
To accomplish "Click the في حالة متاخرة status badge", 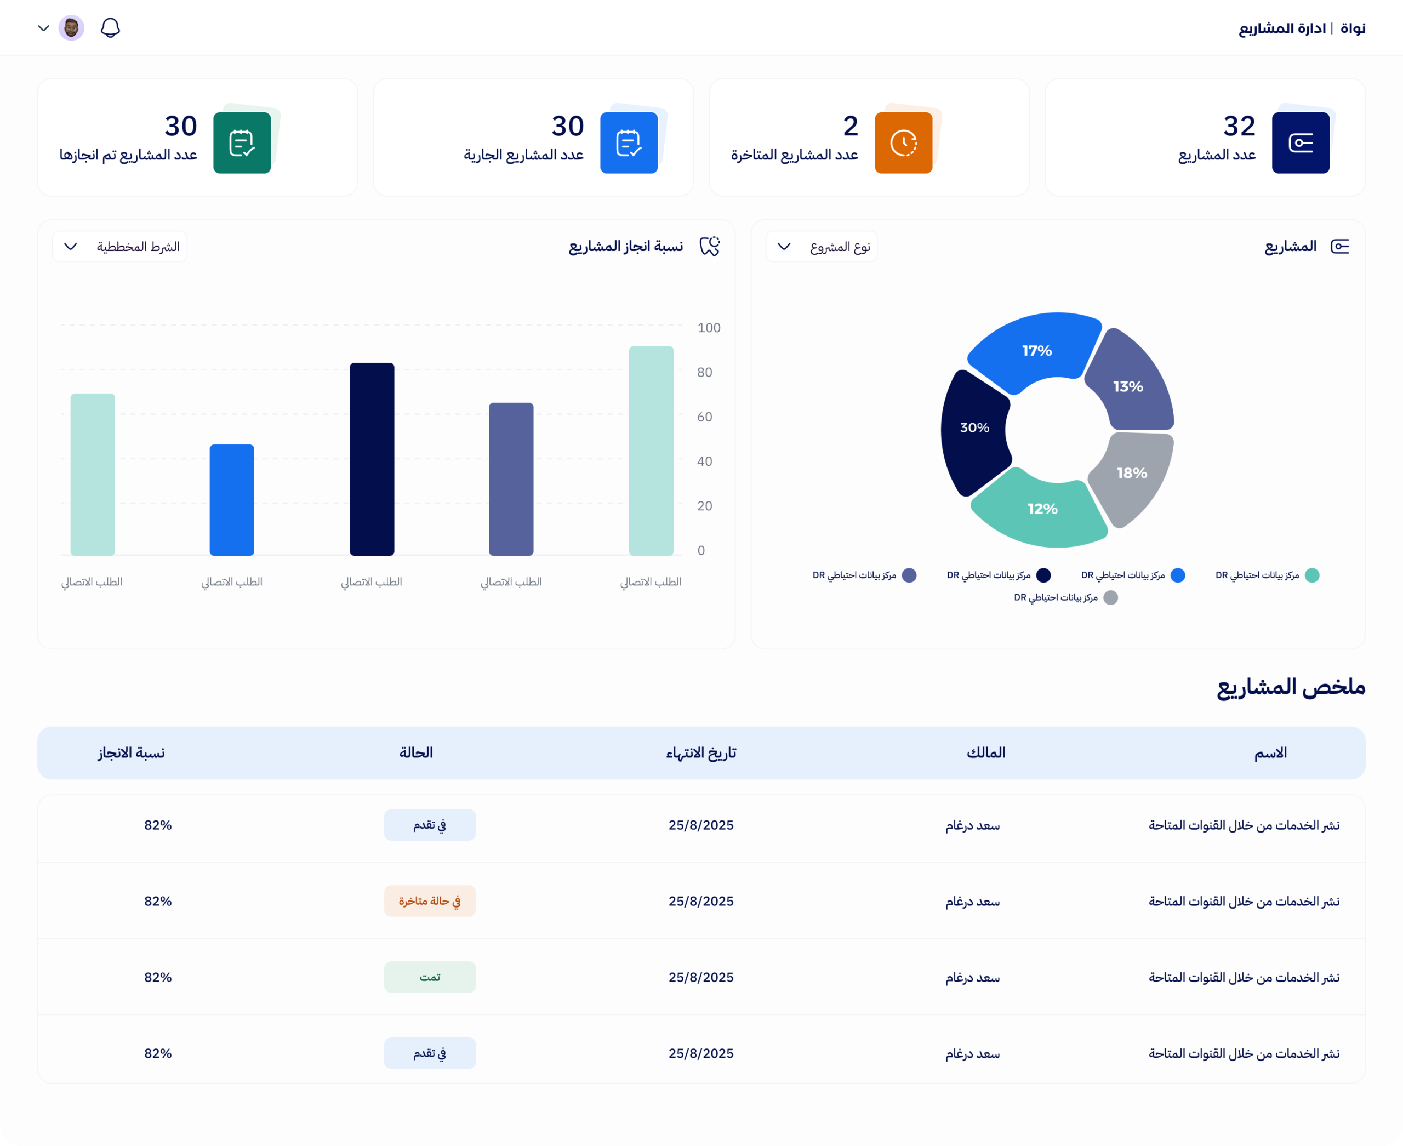I will click(430, 901).
